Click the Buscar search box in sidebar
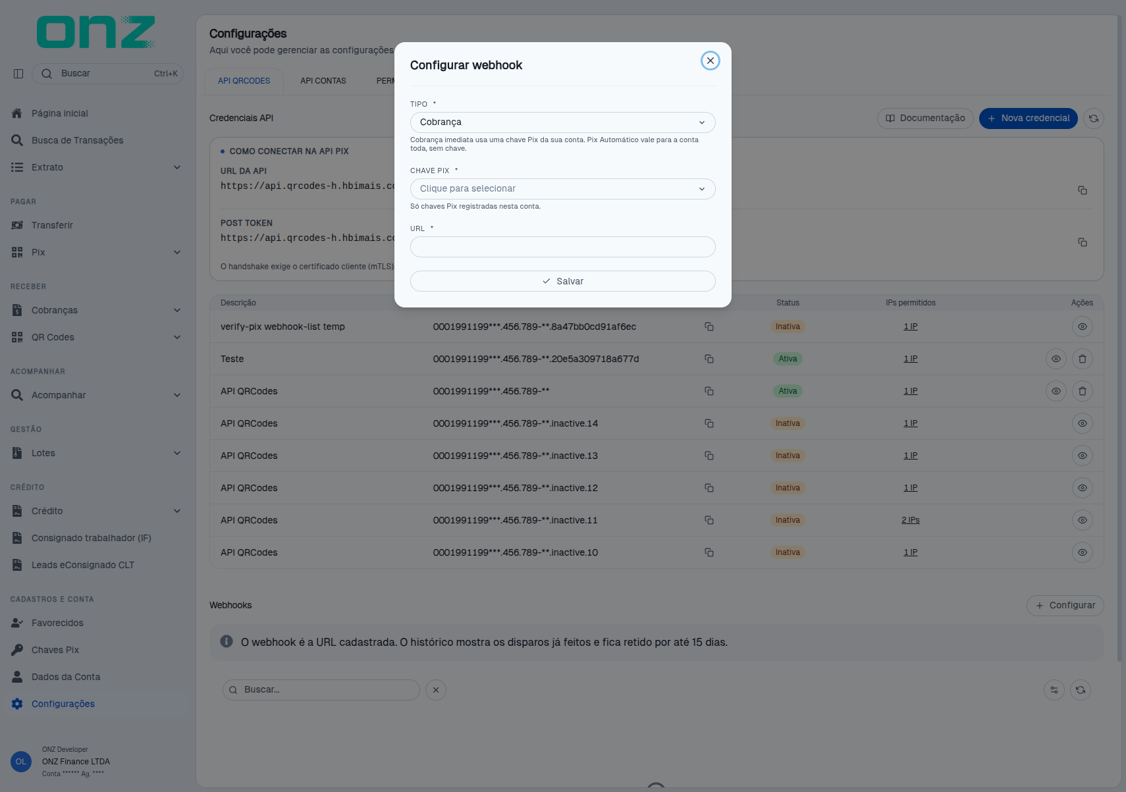Image resolution: width=1126 pixels, height=792 pixels. coord(108,74)
